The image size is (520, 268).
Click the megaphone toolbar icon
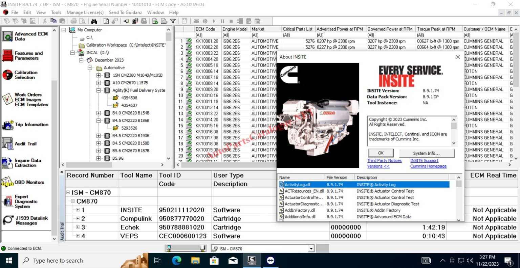click(x=126, y=21)
